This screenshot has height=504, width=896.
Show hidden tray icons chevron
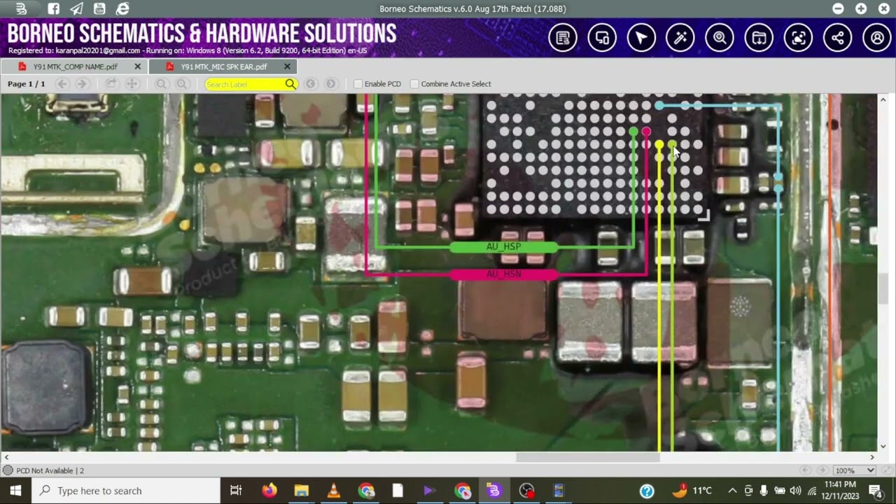[732, 491]
